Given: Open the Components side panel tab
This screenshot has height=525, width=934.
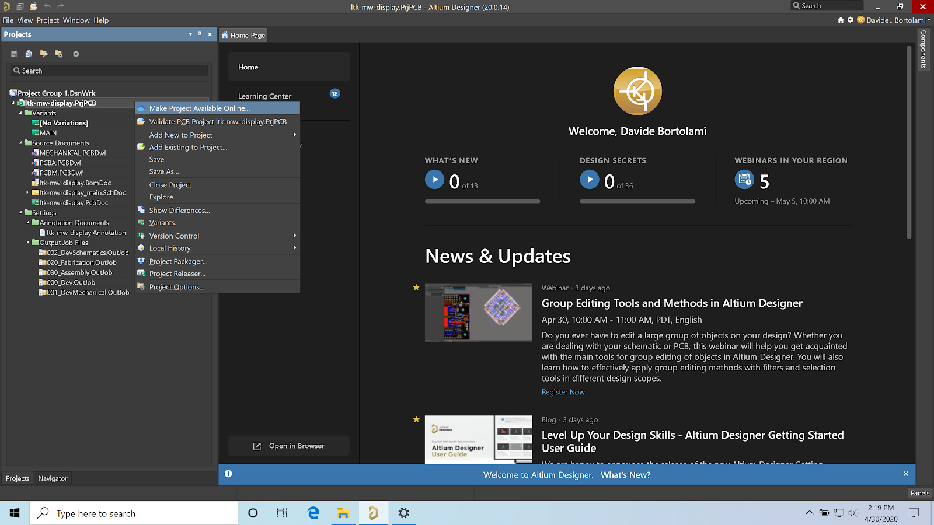Looking at the screenshot, I should pos(923,49).
